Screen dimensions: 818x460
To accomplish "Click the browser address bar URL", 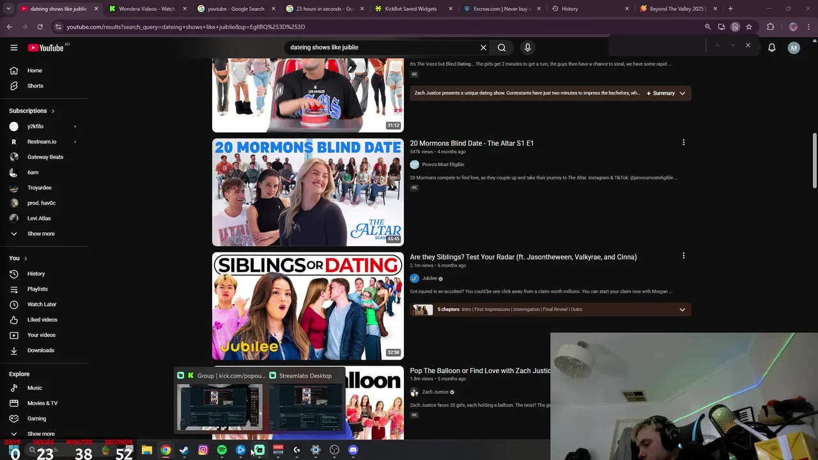I will click(x=185, y=27).
